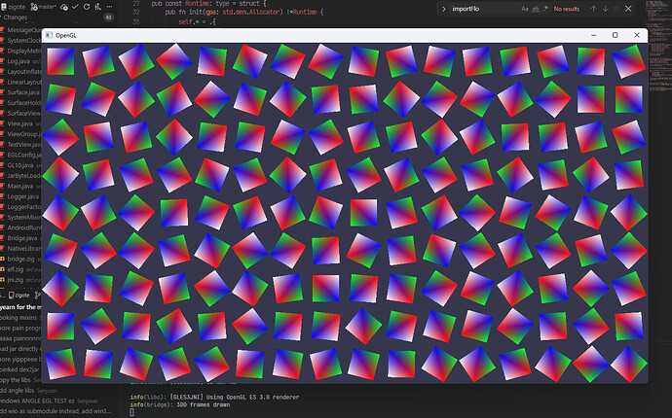Click the refresh source control icon
This screenshot has width=672, height=418.
87,7
